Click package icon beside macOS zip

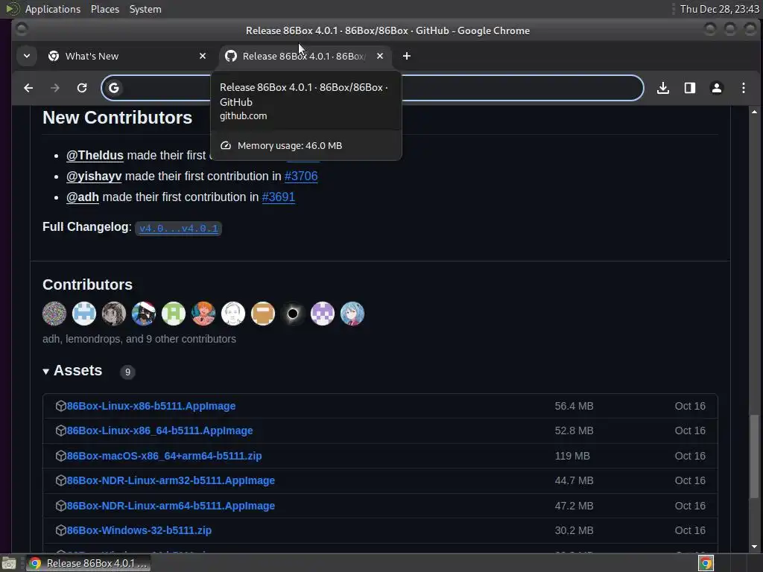tap(61, 456)
